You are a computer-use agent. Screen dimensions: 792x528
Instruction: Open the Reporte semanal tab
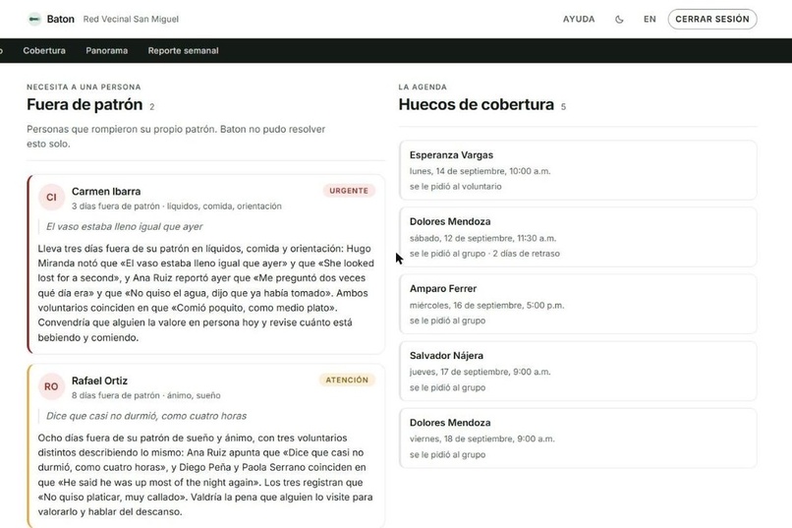point(184,50)
